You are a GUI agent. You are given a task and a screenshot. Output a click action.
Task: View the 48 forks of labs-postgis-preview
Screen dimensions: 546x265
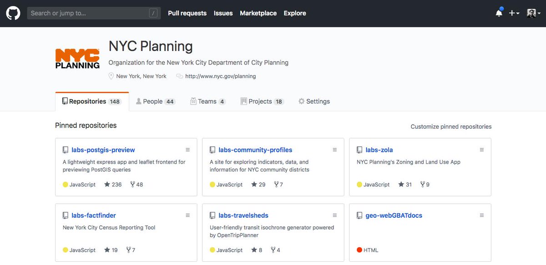tap(136, 185)
